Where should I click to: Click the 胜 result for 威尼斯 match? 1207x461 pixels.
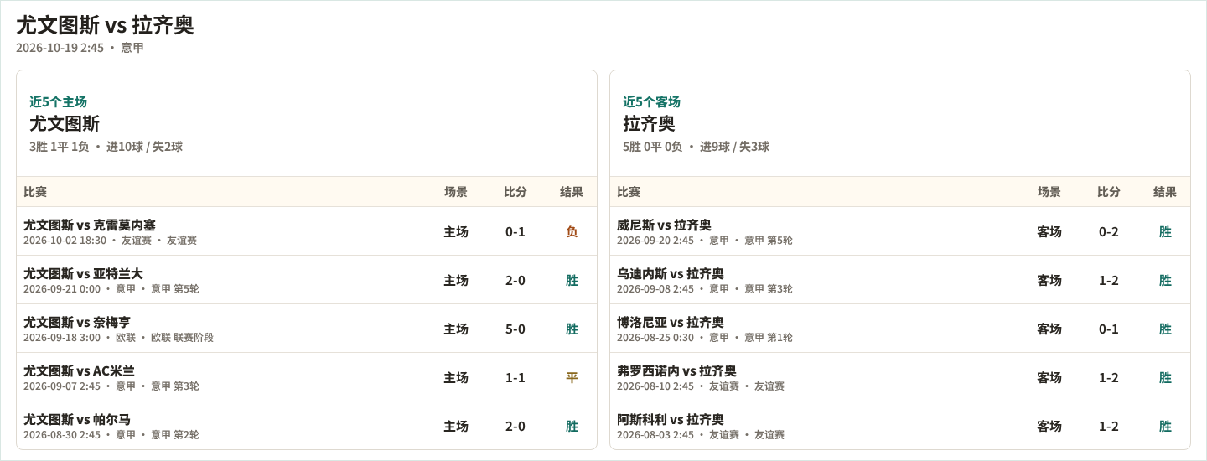[1165, 232]
